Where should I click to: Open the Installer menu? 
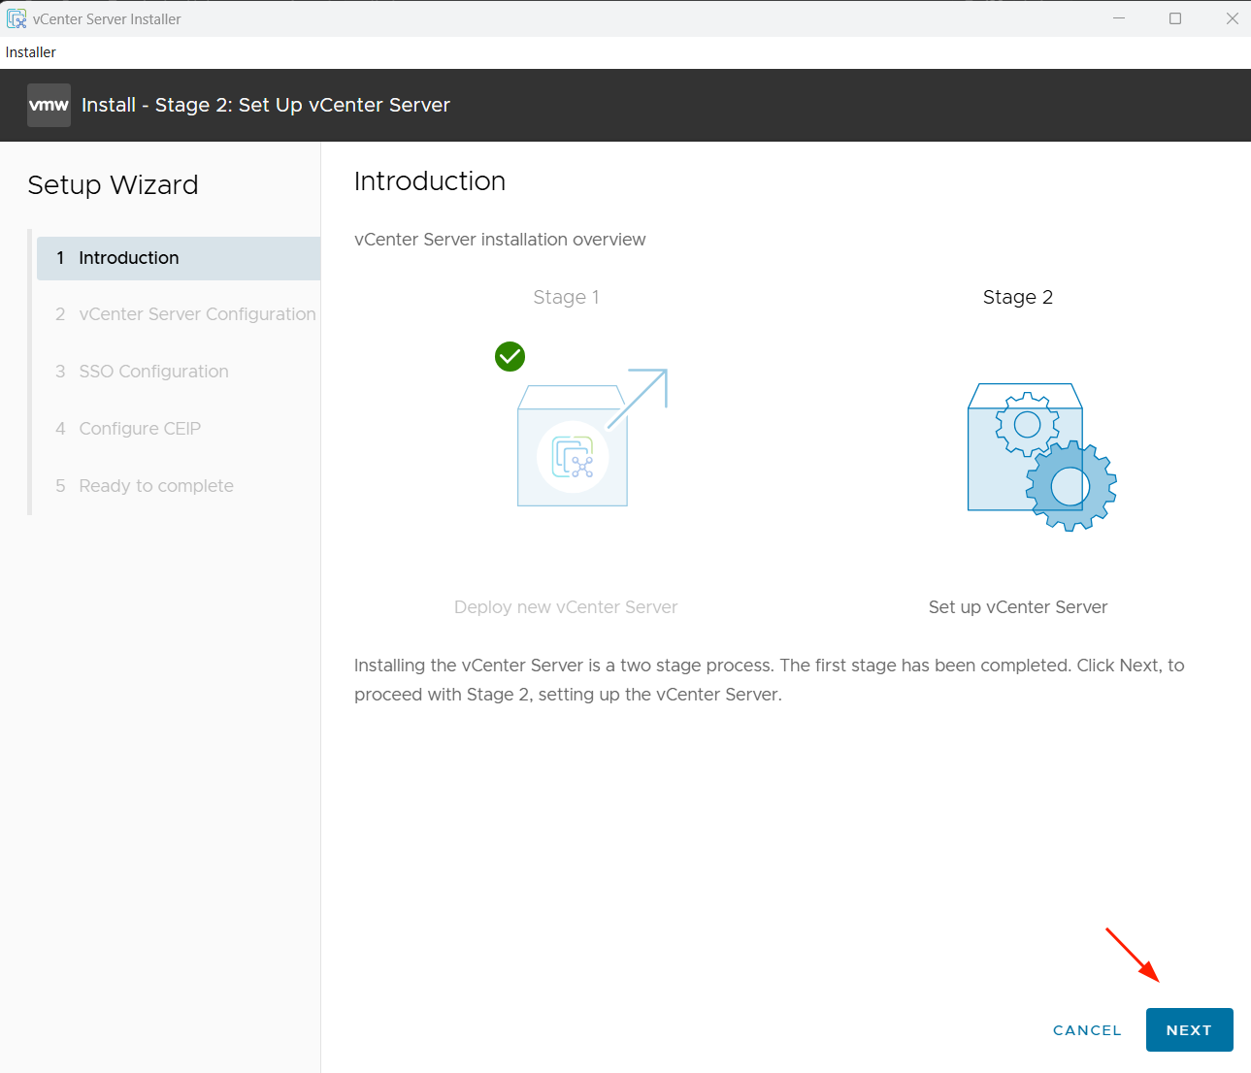(31, 52)
